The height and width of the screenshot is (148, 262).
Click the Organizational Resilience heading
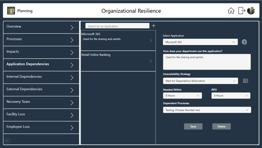[x=131, y=11]
